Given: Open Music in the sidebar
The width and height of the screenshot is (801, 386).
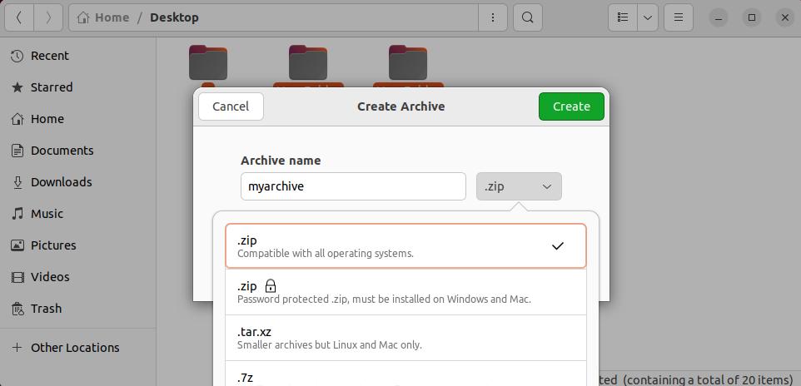Looking at the screenshot, I should [77, 214].
